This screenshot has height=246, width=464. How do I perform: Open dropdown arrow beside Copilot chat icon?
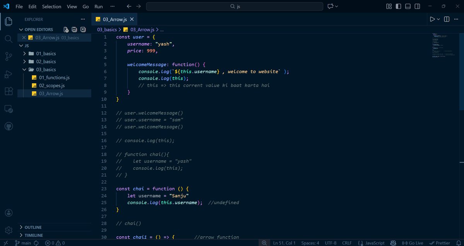pyautogui.click(x=336, y=7)
